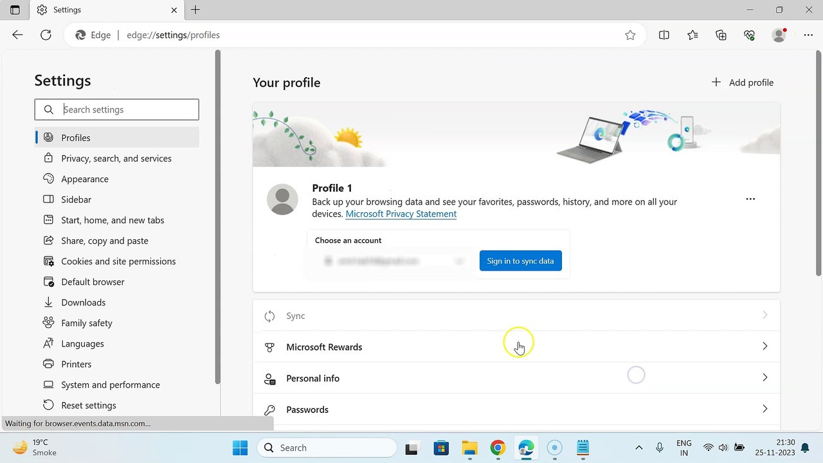The height and width of the screenshot is (463, 823).
Task: Close the Settings tab
Action: [174, 10]
